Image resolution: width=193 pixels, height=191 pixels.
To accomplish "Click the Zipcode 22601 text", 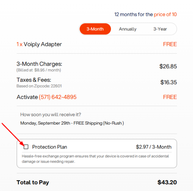I will (x=39, y=86).
